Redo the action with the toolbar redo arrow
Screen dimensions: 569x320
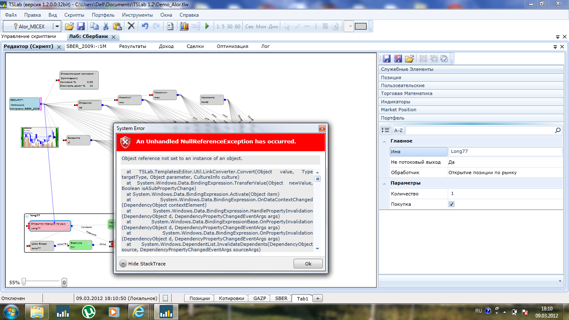point(156,26)
